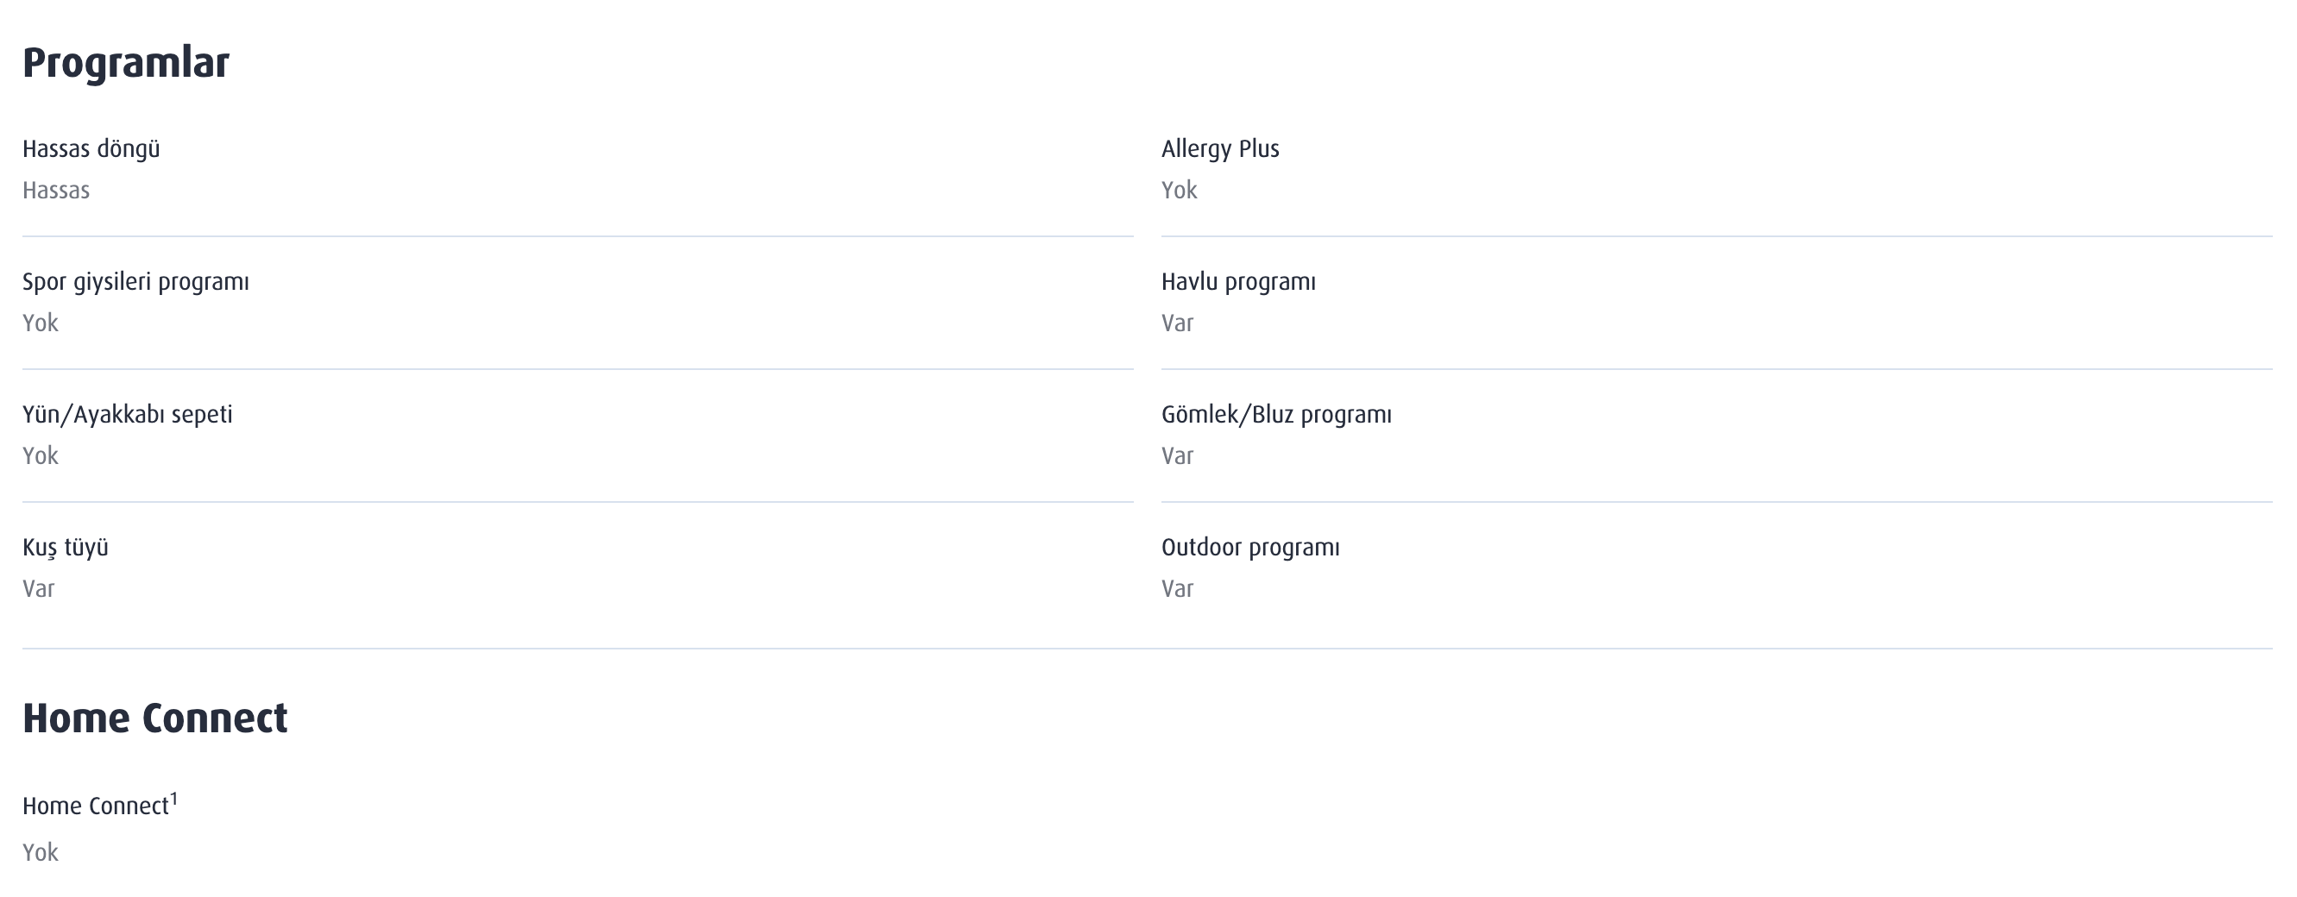The height and width of the screenshot is (897, 2297).
Task: Click the Programlar section heading
Action: (126, 64)
